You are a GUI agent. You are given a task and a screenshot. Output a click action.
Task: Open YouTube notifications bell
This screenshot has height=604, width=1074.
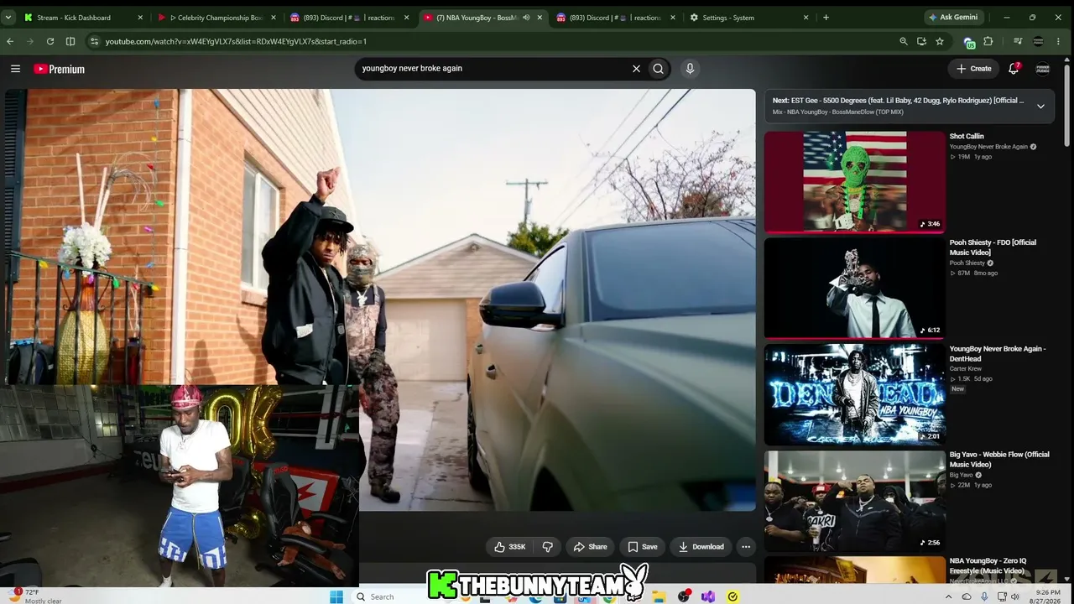pos(1014,69)
